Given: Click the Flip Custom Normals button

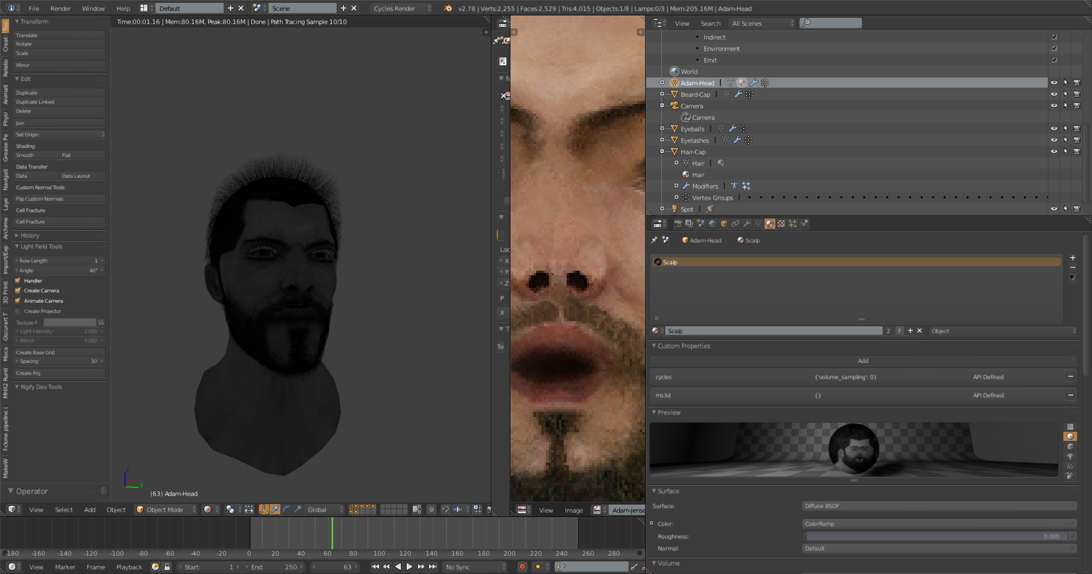Looking at the screenshot, I should tap(60, 198).
